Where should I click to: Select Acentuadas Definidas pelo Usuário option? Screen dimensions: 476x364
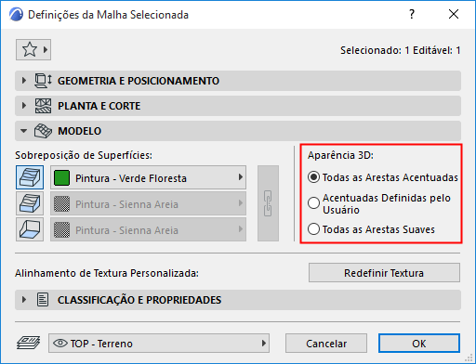(x=379, y=203)
